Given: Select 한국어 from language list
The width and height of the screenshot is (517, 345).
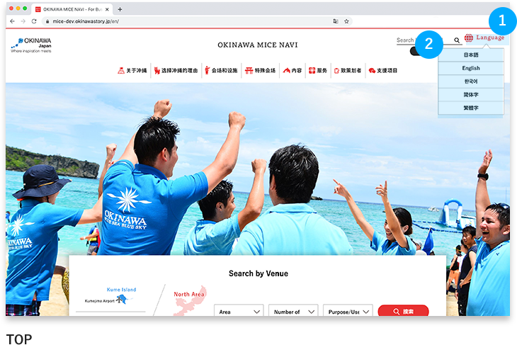Looking at the screenshot, I should click(471, 81).
